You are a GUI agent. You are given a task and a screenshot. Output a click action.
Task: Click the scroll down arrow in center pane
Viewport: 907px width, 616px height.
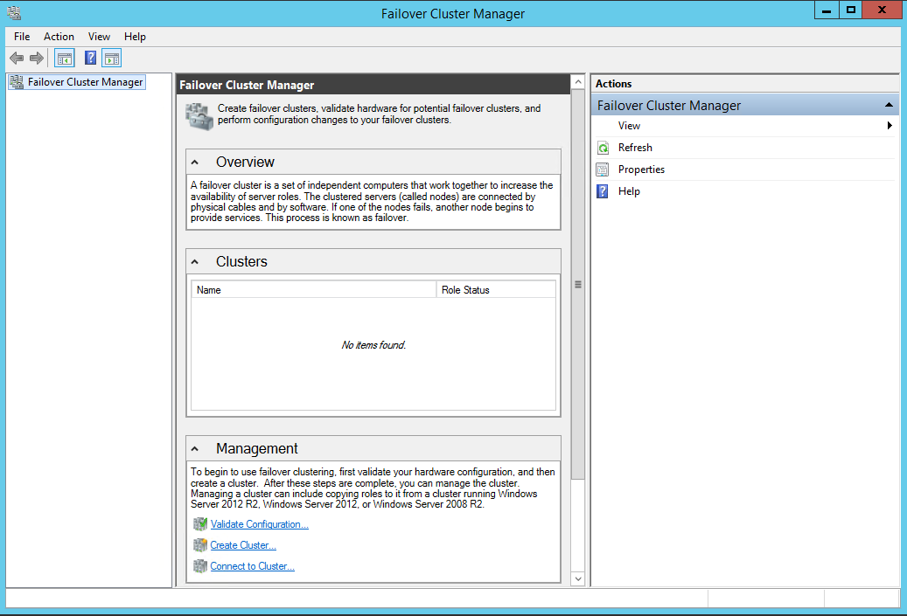(x=578, y=578)
